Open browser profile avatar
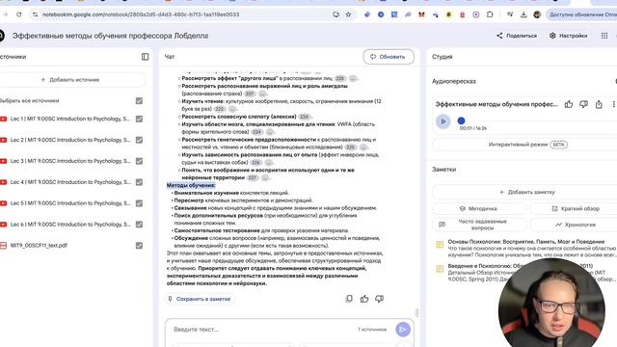The height and width of the screenshot is (347, 617). pyautogui.click(x=537, y=14)
